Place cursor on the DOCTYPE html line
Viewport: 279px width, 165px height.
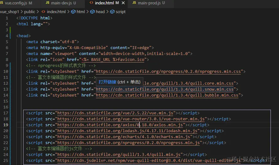pyautogui.click(x=34, y=18)
